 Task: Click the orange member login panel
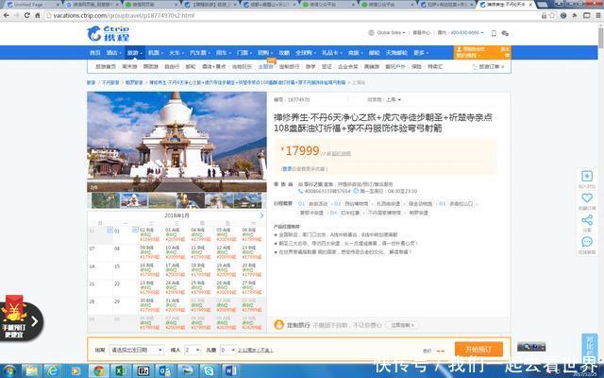pos(482,53)
